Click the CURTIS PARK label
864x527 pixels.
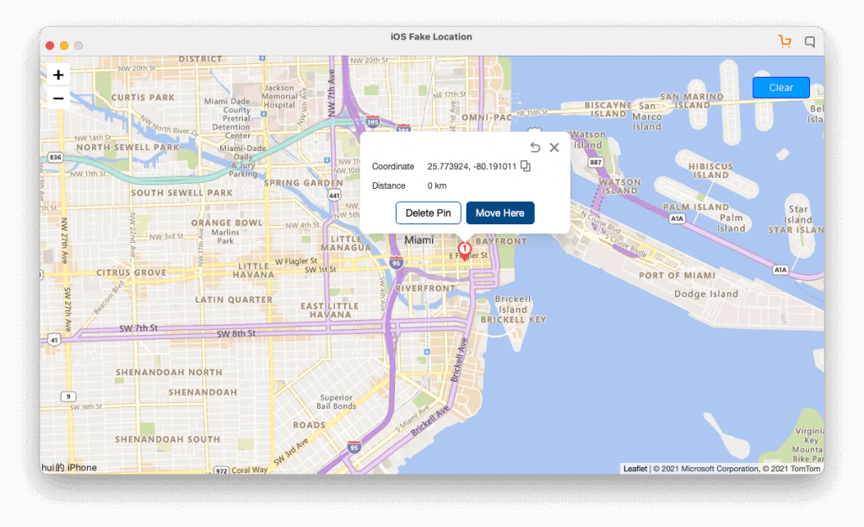pos(143,98)
